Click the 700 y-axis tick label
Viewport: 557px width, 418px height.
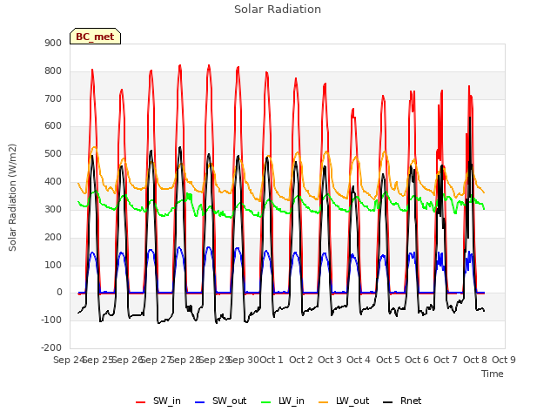[x=53, y=98]
